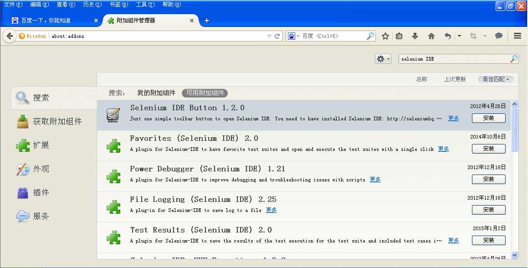Click the browser back arrow button

click(10, 36)
